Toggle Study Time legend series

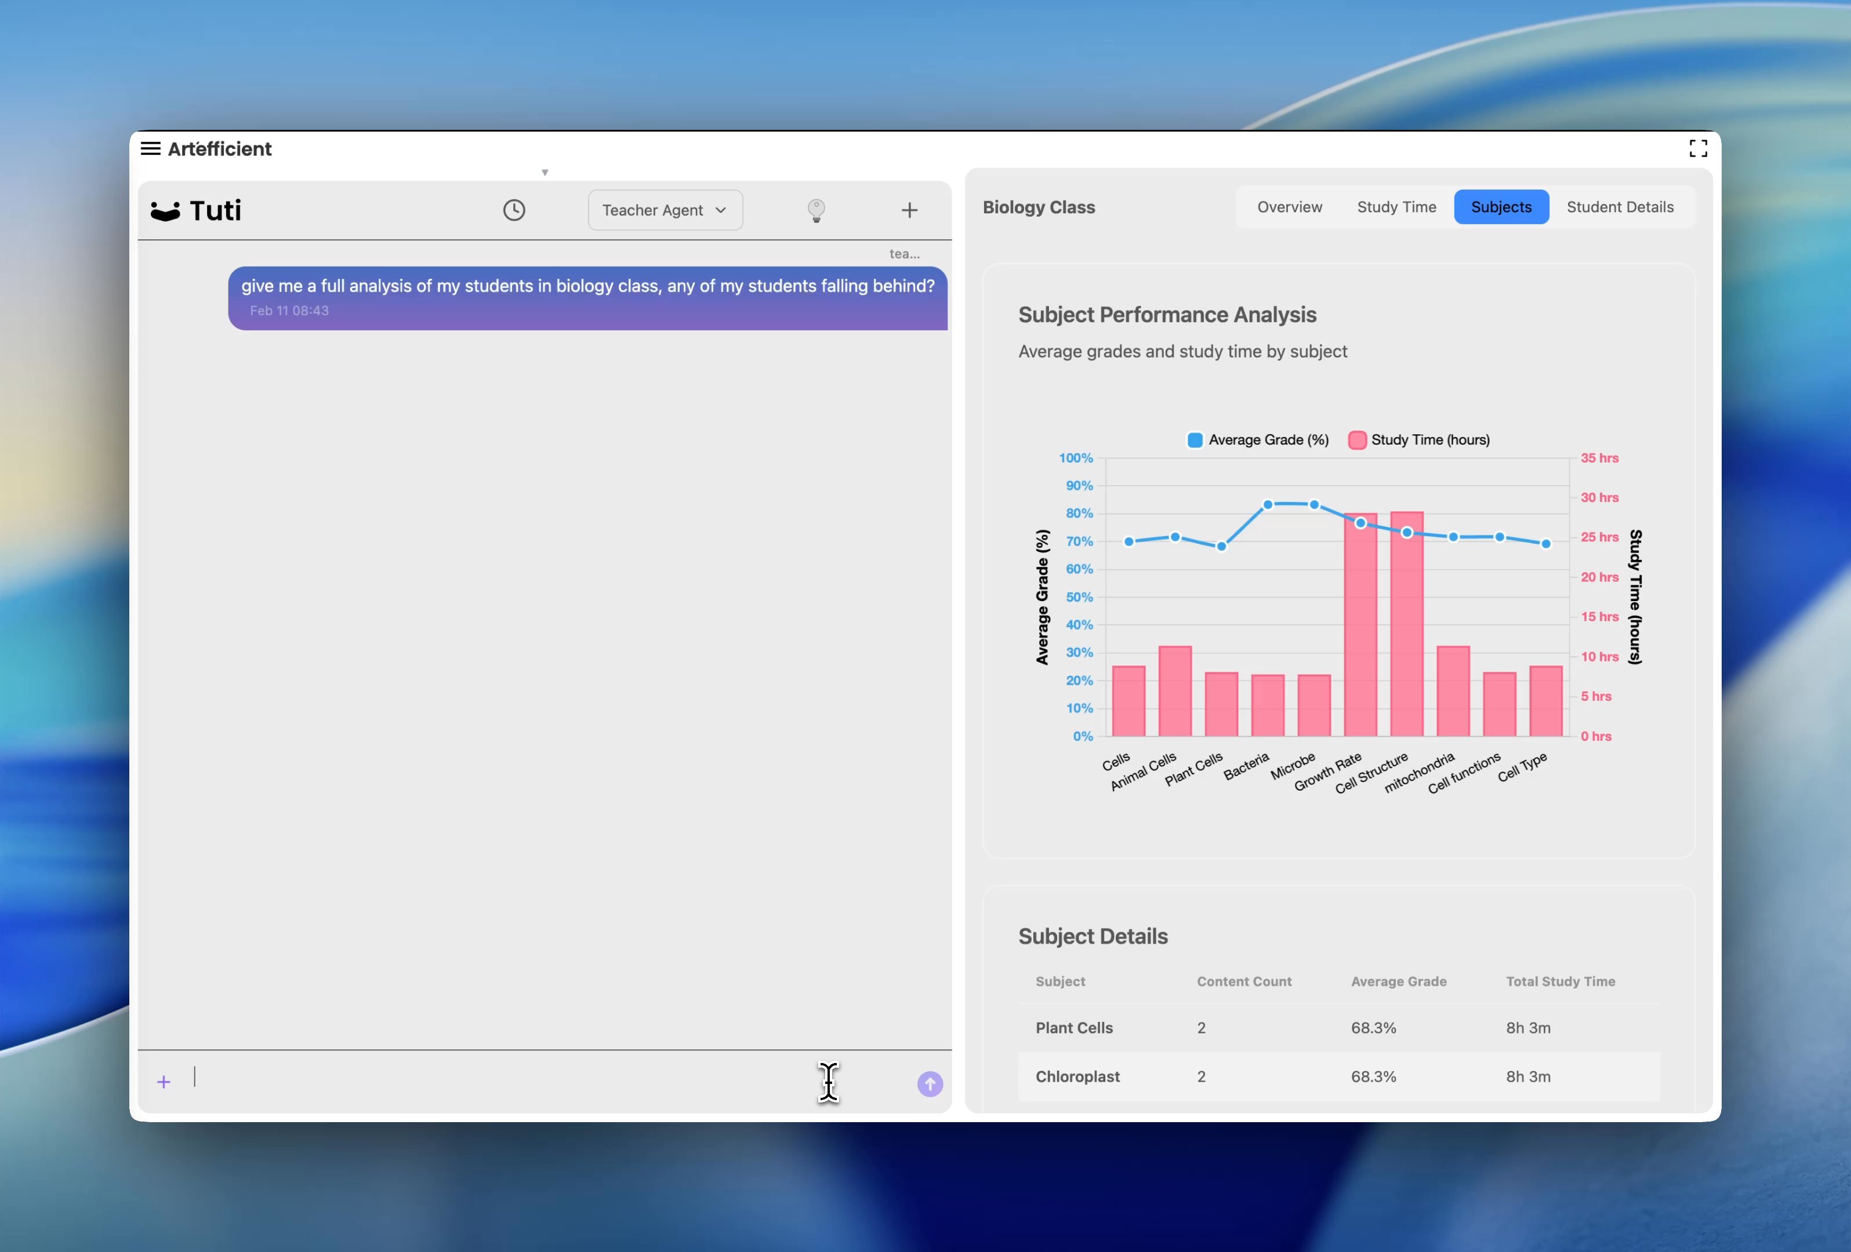point(1420,440)
